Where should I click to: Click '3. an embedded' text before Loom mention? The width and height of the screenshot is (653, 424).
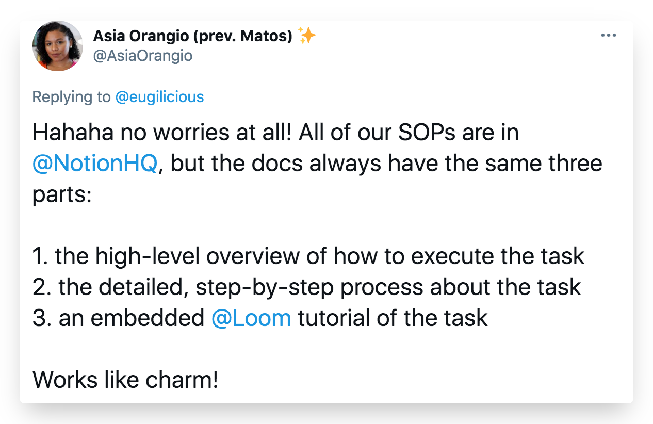click(119, 318)
